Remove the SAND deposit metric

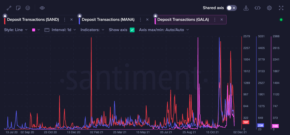coord(72,20)
